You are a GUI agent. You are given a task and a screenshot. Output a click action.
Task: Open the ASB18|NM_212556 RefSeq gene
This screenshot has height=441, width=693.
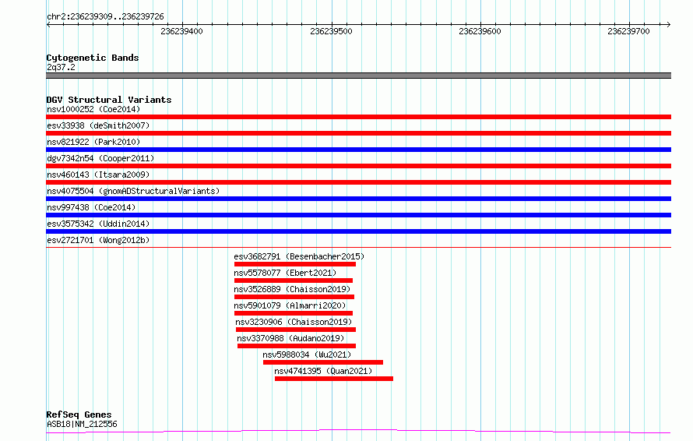(x=82, y=424)
